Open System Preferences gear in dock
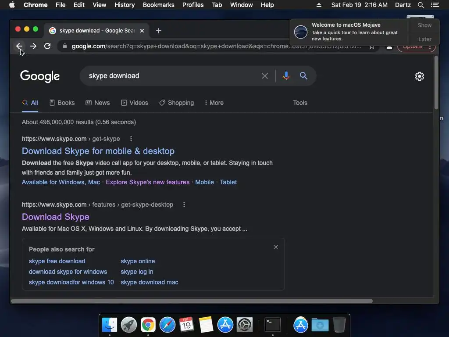449x337 pixels. pos(245,325)
